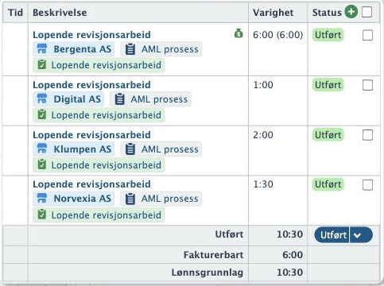Click the blue Utført bulk status button
The image size is (384, 286).
[332, 235]
